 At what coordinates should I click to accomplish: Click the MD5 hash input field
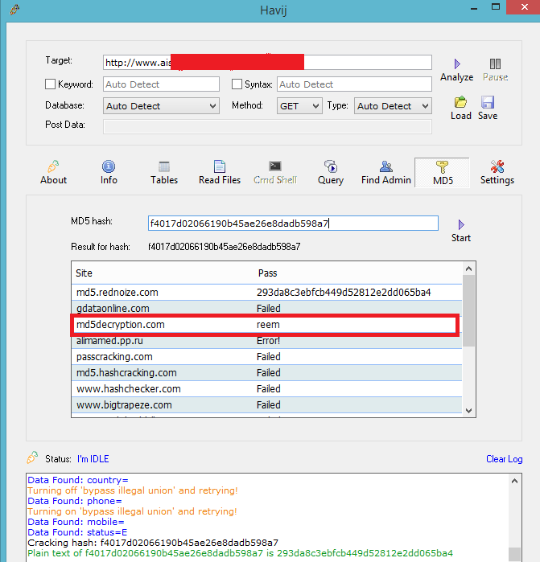293,224
